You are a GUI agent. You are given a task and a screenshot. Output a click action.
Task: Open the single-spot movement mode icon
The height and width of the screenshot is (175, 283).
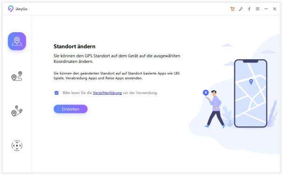[17, 76]
